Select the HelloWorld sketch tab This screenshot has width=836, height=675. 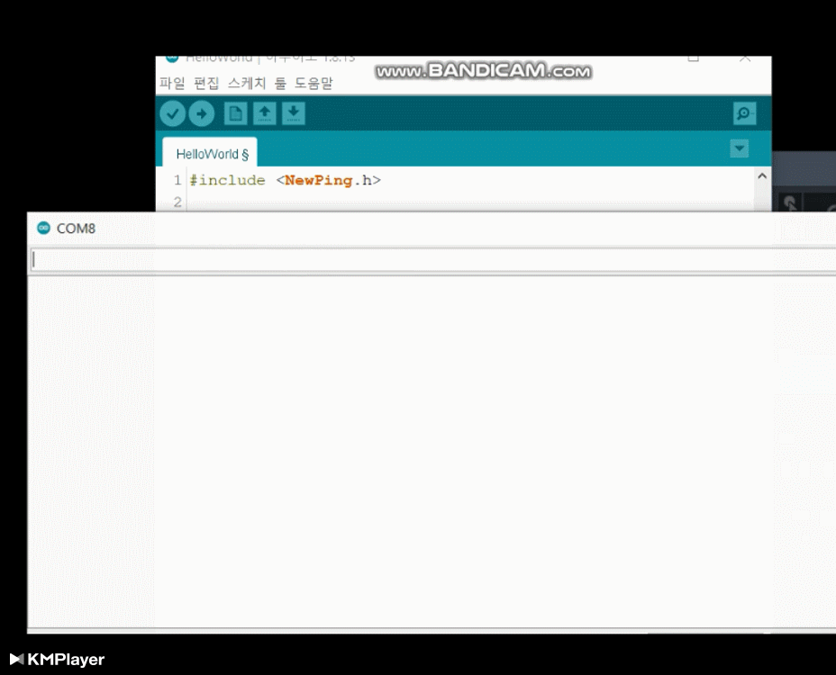(x=210, y=153)
